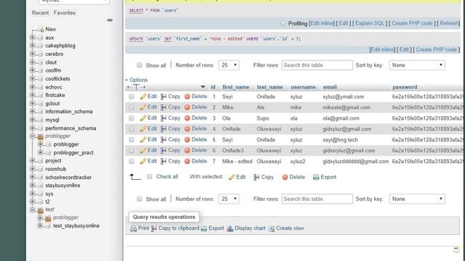Click the Refresh link
This screenshot has width=465, height=261.
point(449,23)
